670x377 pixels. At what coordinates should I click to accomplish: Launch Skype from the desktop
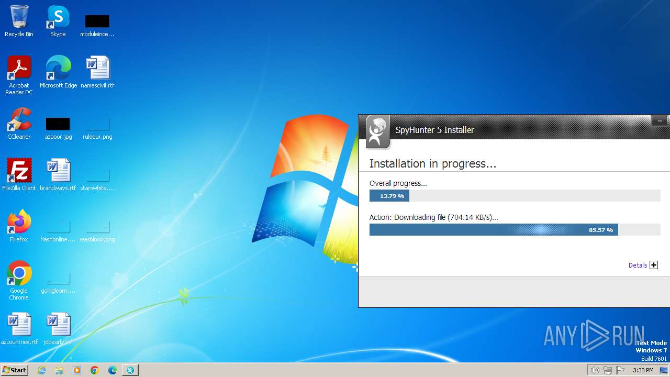58,21
